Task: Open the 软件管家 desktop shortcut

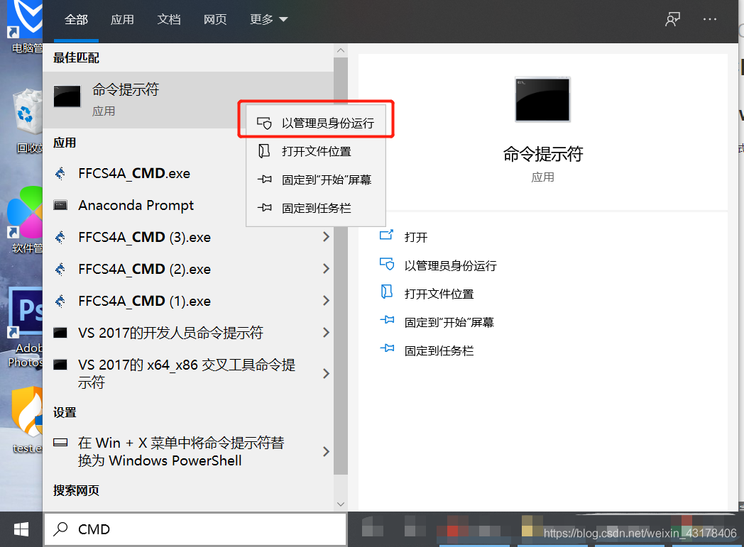Action: [x=25, y=219]
